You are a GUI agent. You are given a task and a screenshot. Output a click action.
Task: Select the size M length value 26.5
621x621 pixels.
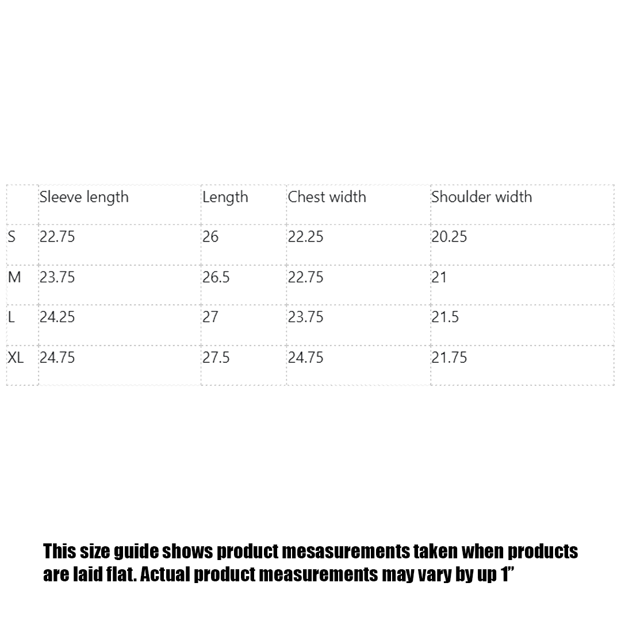click(216, 277)
